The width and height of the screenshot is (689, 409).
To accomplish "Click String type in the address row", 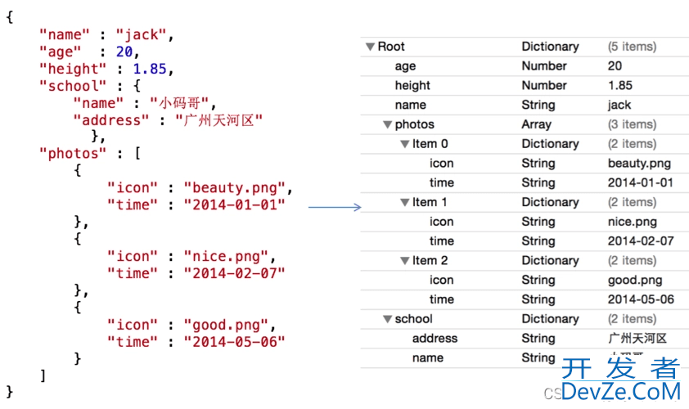I will pos(538,339).
